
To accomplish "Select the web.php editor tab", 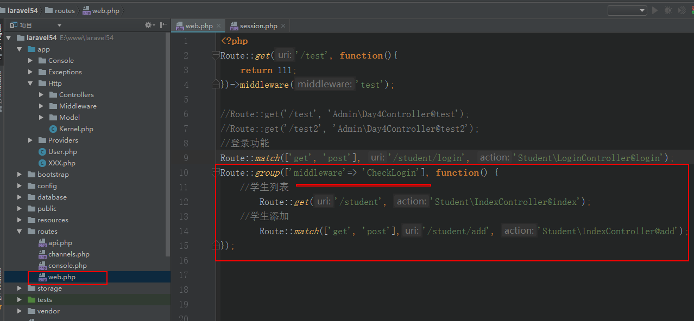I will (x=198, y=26).
